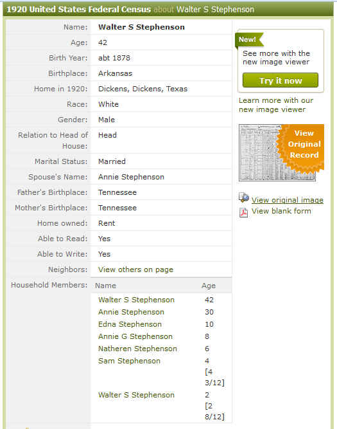Open the View Original Record orange badge

(x=302, y=148)
